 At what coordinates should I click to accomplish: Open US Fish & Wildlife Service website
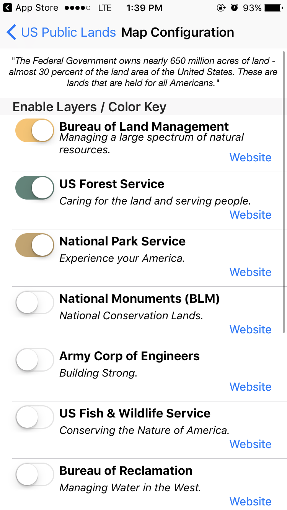click(x=250, y=444)
